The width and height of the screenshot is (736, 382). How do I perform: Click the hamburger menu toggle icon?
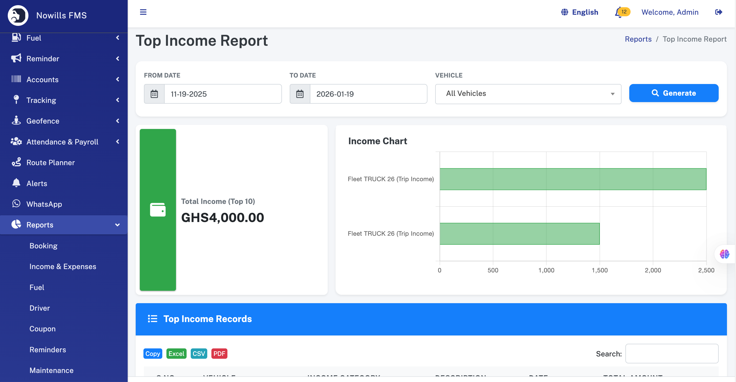pos(143,12)
